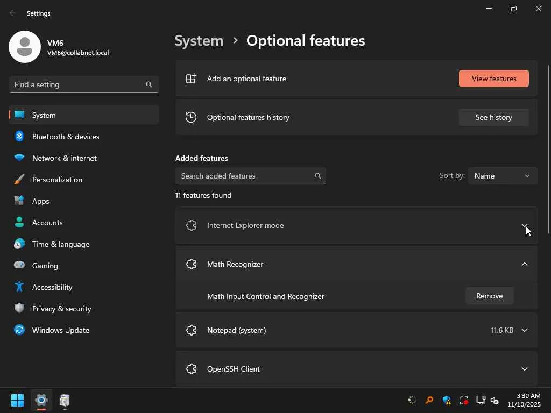Collapse the Math Recognizer entry

coord(524,264)
